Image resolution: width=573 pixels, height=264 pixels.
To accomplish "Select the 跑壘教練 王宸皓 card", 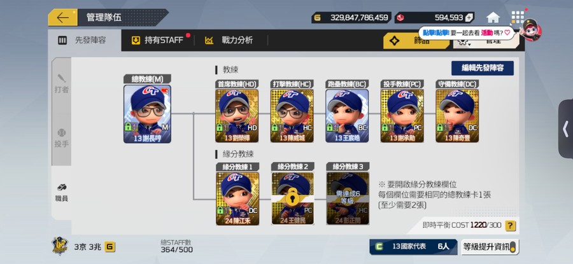I will 347,115.
